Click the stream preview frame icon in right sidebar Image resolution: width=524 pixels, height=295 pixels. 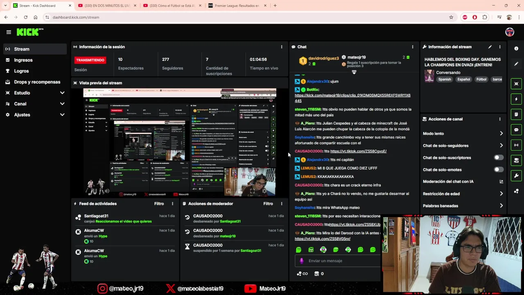tap(516, 84)
